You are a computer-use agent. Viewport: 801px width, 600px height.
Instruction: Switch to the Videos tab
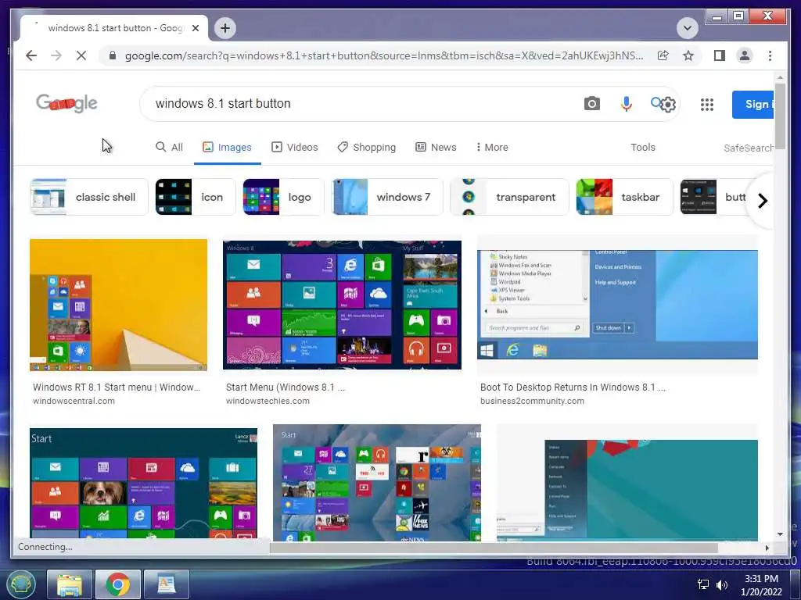(x=295, y=147)
